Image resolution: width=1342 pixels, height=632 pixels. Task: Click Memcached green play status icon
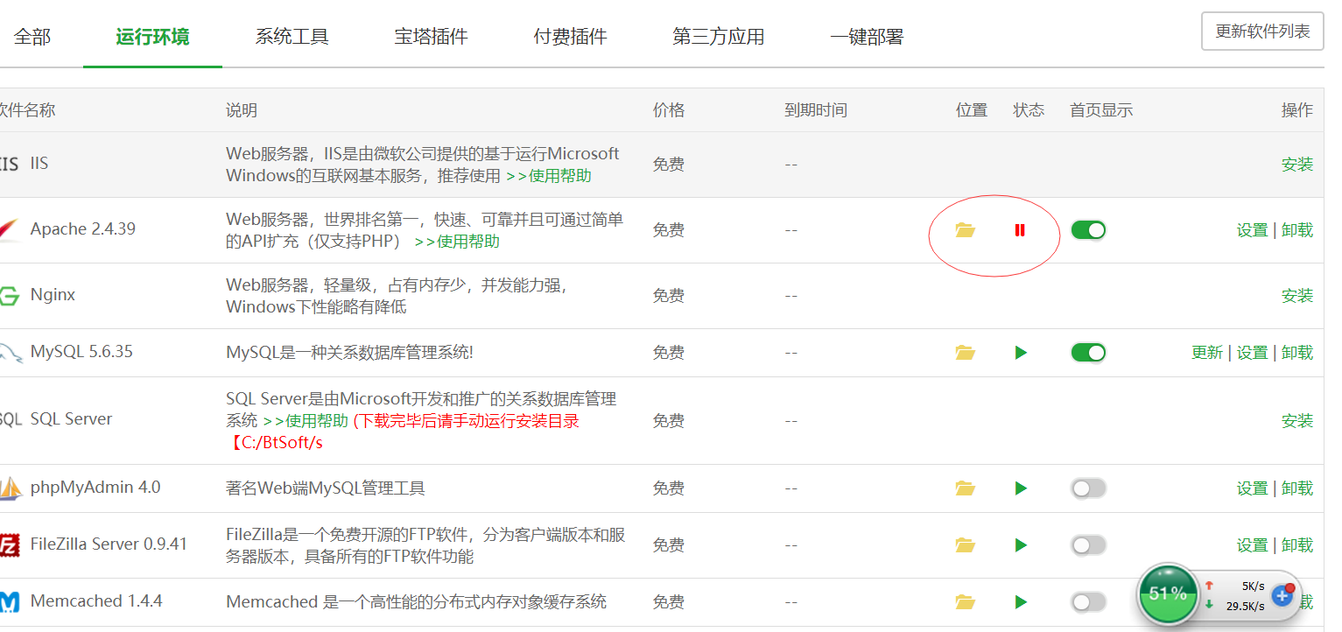tap(1021, 602)
